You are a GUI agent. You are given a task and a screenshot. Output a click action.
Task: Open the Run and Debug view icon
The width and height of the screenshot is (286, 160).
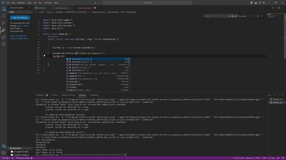point(4,30)
